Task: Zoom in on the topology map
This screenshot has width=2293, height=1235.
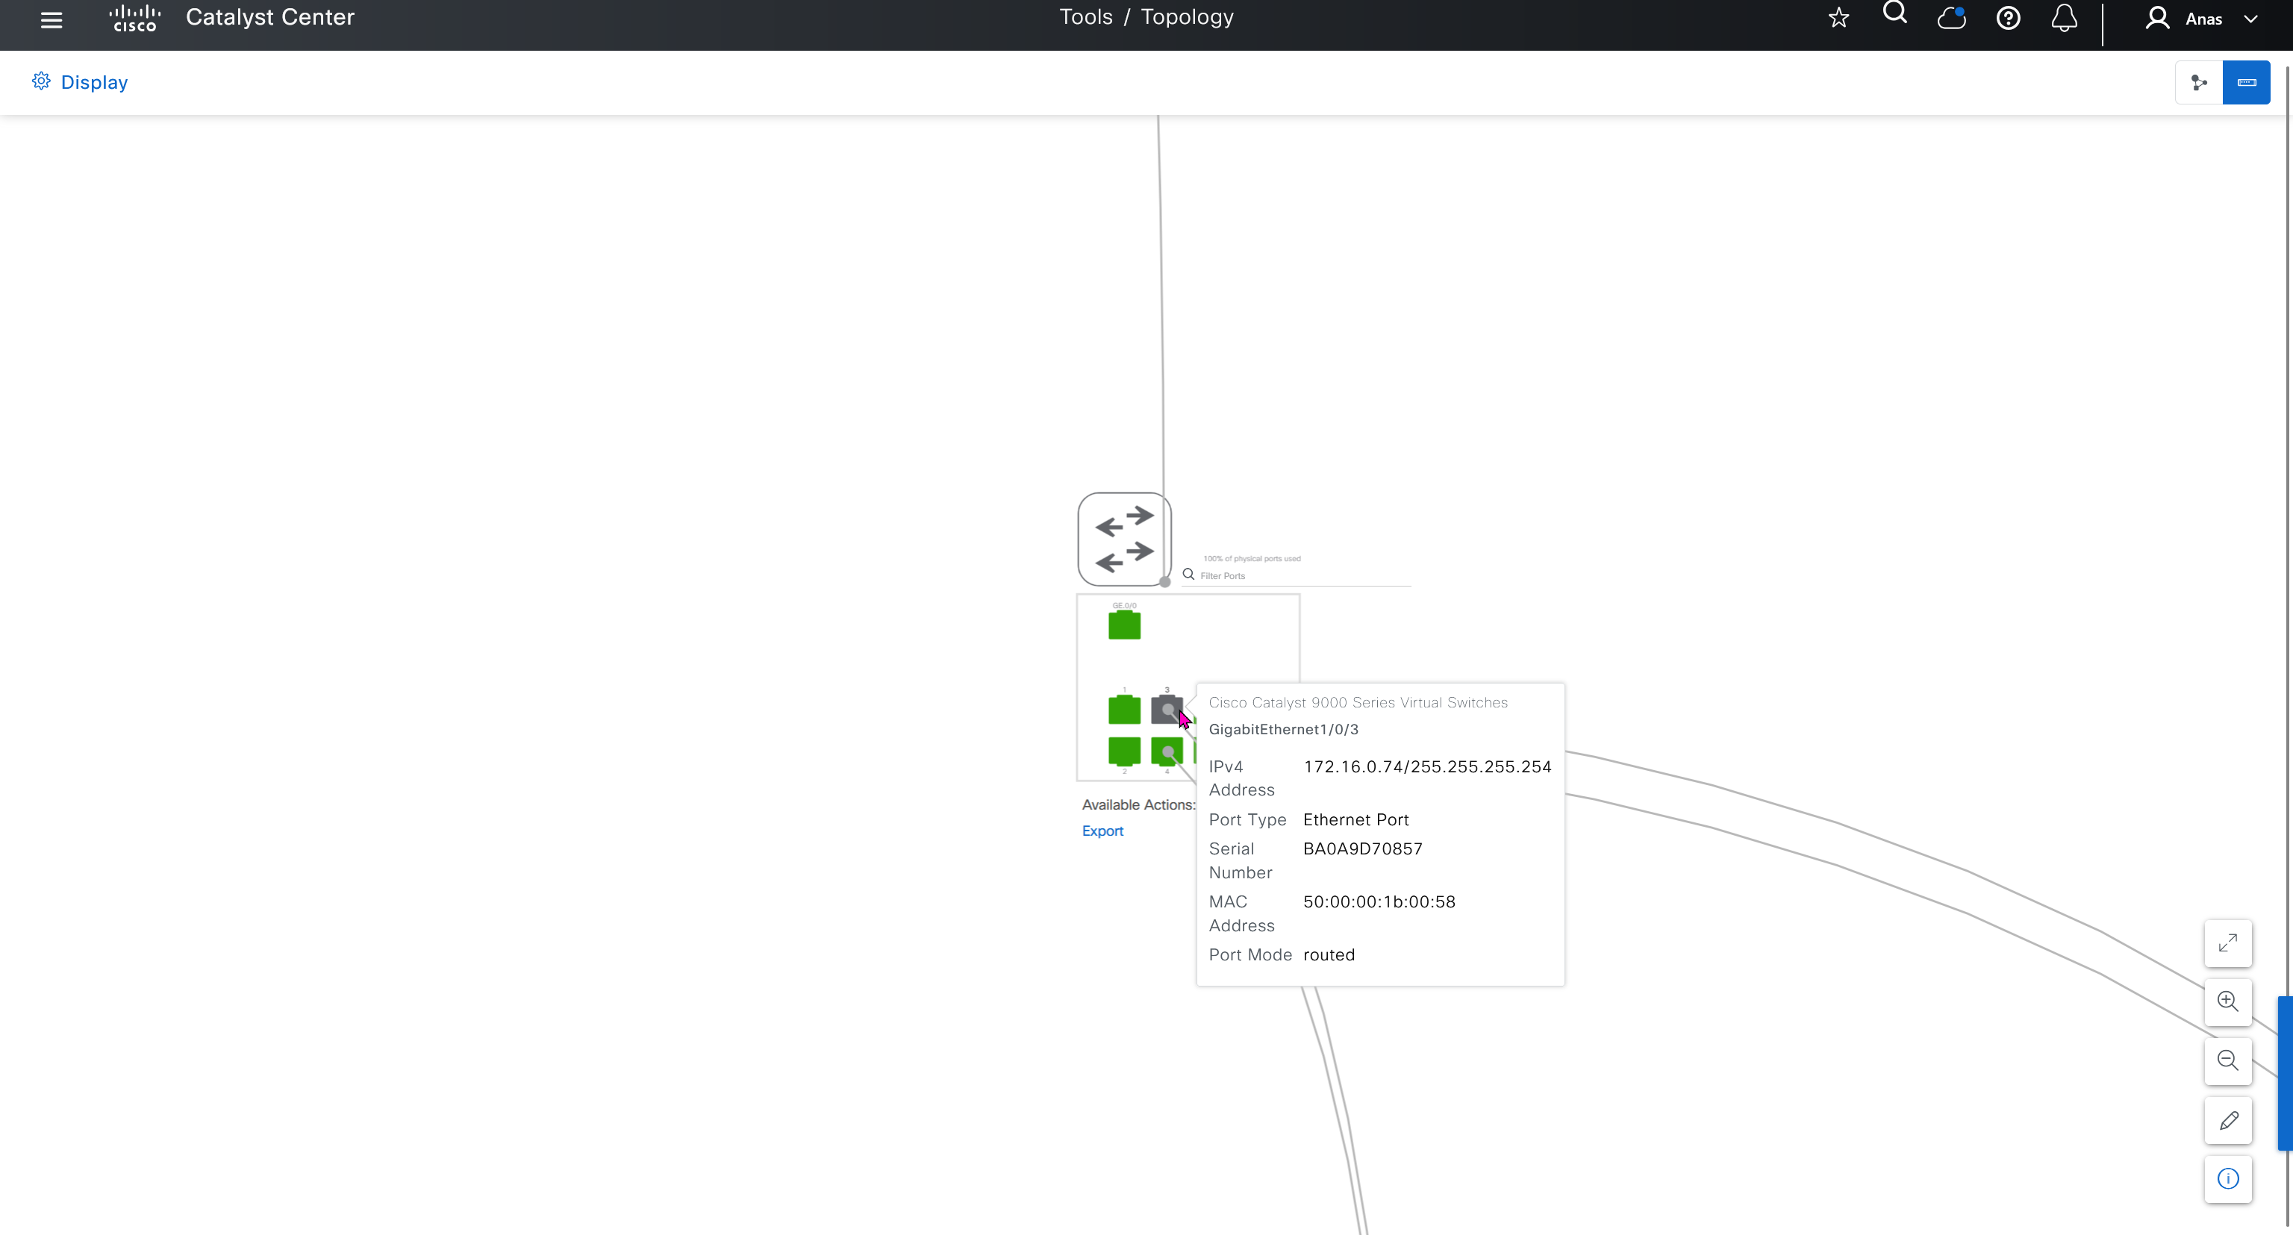Action: tap(2227, 1001)
